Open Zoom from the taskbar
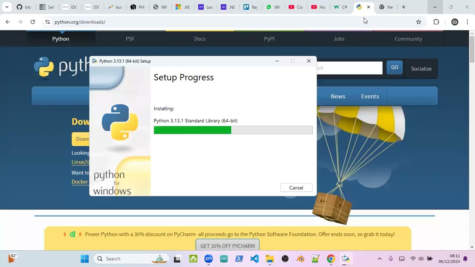 [209, 259]
